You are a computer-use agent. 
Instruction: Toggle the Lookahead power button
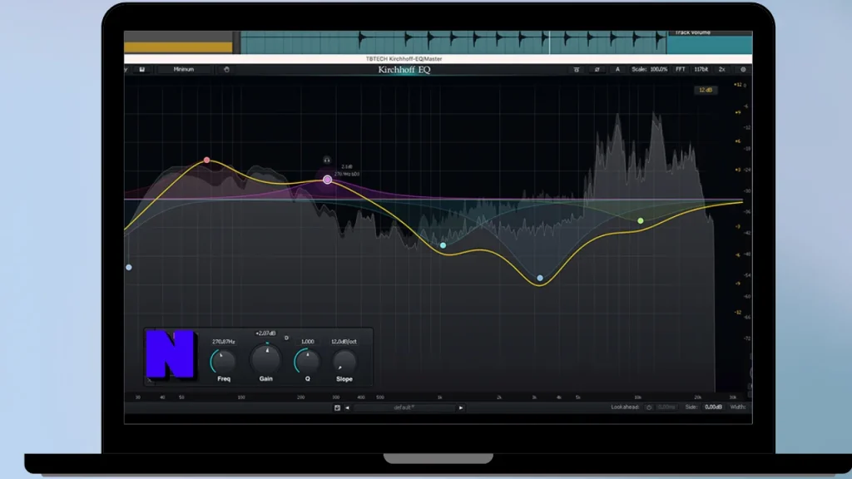click(649, 407)
